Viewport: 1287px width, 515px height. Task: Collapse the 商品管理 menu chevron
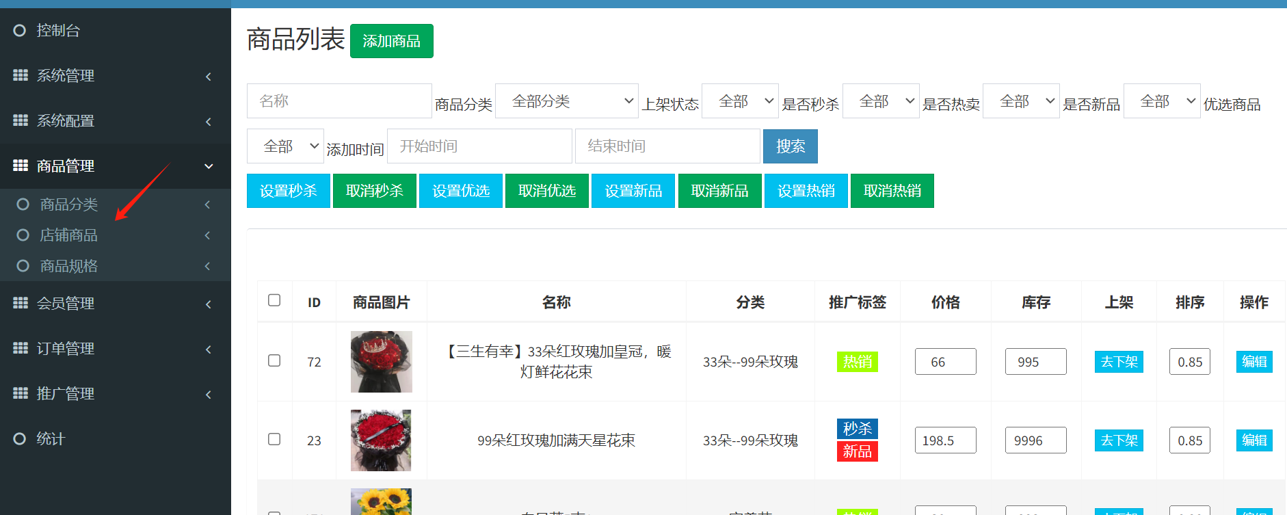pyautogui.click(x=209, y=166)
